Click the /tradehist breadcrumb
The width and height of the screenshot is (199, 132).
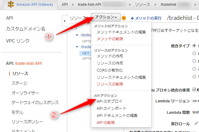coord(168,4)
